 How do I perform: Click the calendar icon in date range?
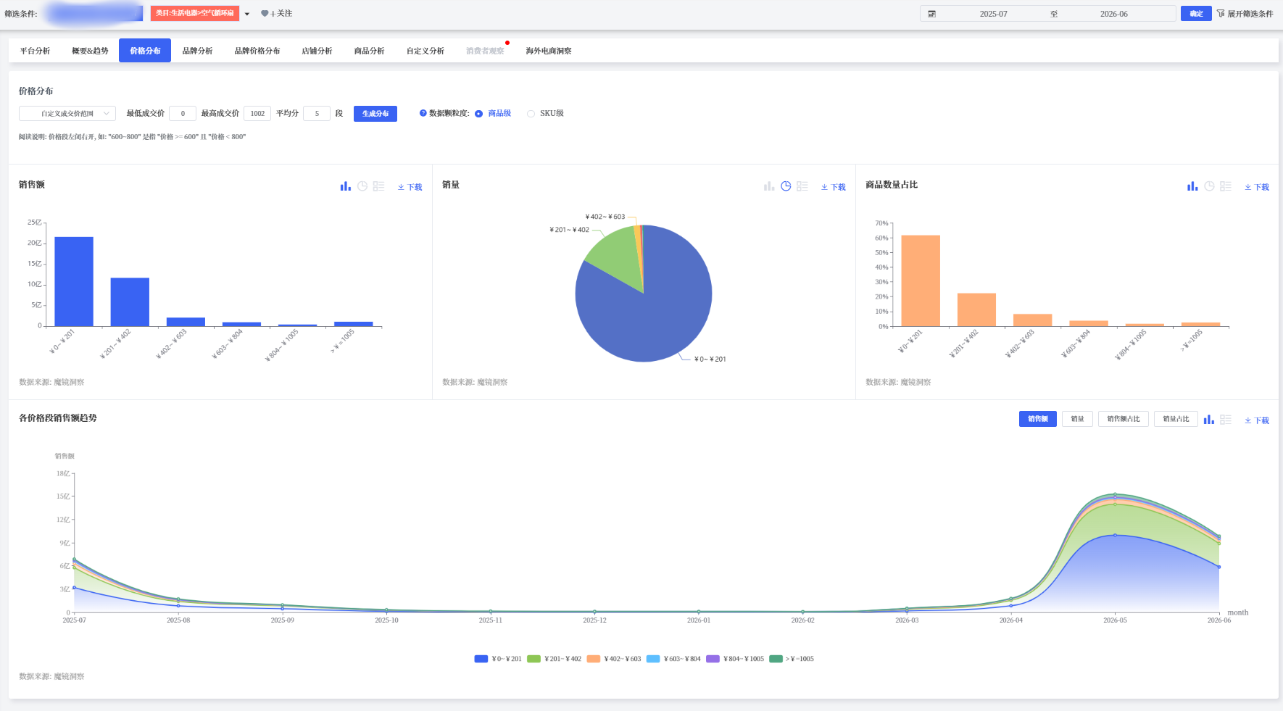(x=932, y=14)
